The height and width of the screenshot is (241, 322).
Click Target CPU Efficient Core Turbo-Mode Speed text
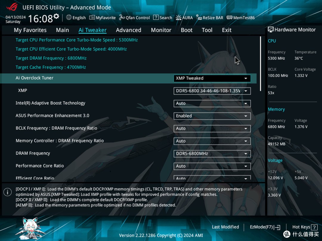[x=71, y=49]
